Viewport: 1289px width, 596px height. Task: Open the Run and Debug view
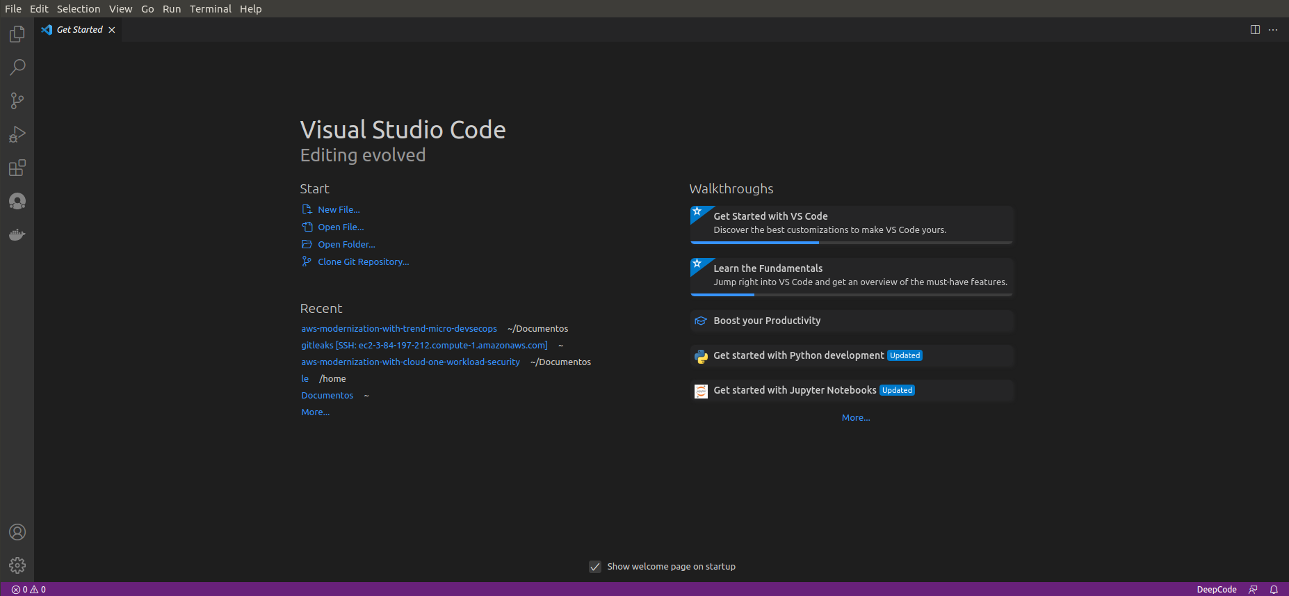17,134
